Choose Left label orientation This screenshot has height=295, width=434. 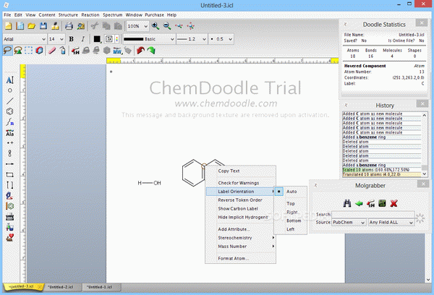click(290, 229)
